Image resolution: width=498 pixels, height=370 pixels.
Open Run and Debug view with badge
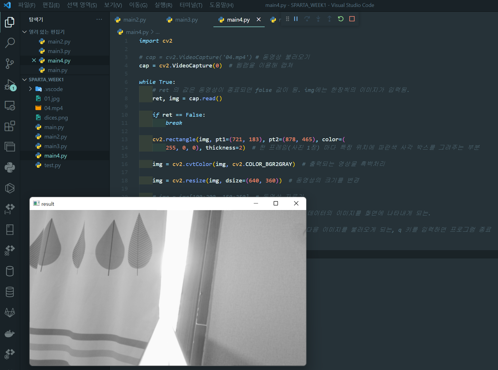point(10,85)
